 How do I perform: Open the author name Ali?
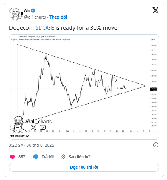tap(27, 10)
